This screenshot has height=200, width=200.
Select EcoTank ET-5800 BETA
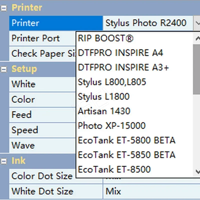click(126, 140)
